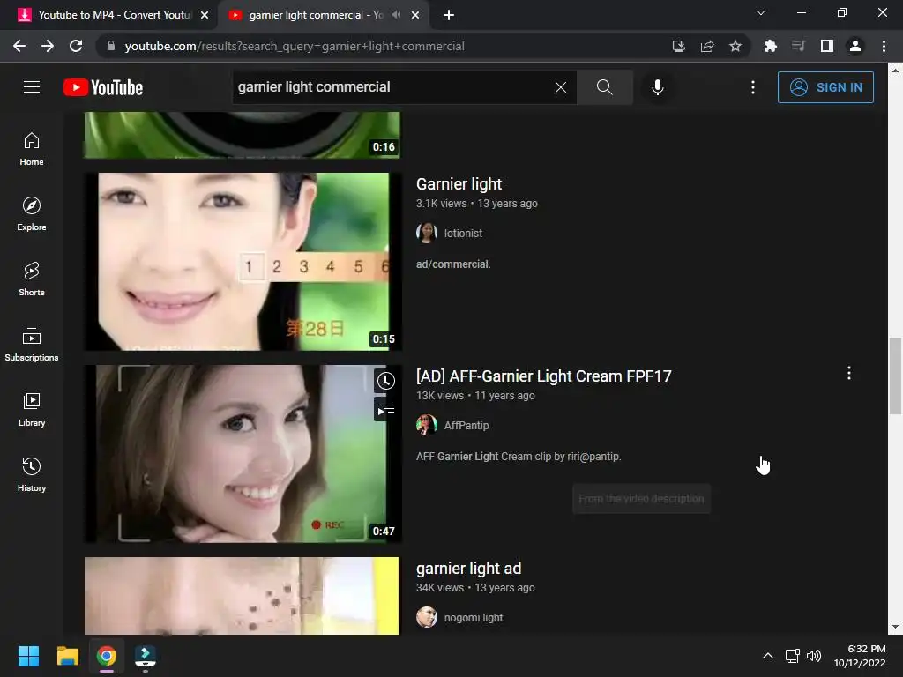Add AFF-Garnier video to Watch later

[x=386, y=381]
